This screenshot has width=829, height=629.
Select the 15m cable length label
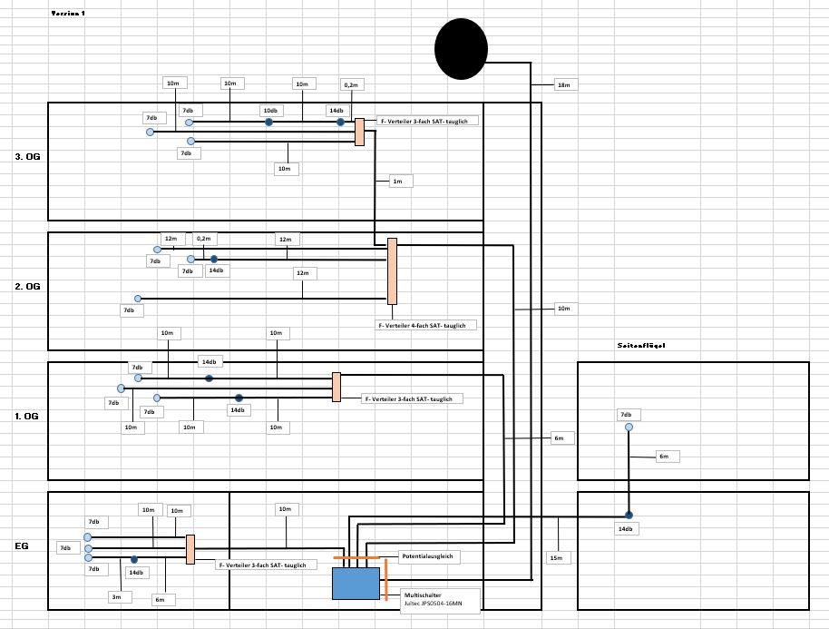coord(555,556)
